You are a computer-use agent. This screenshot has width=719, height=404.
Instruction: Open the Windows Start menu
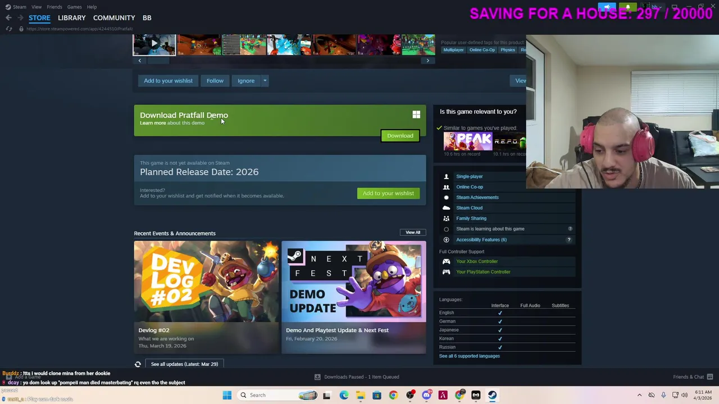point(227,395)
